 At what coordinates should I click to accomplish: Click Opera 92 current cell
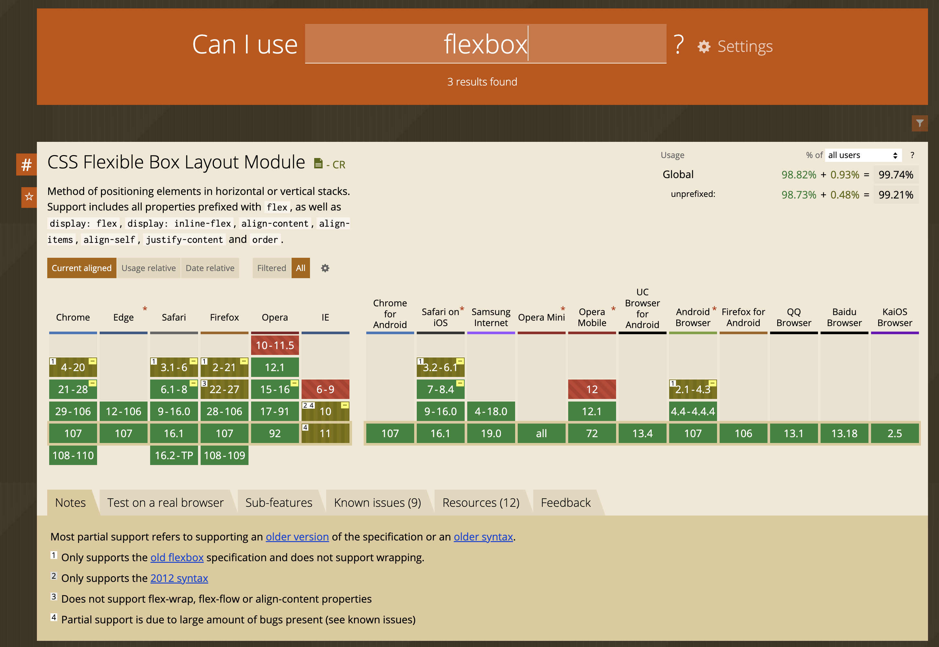(275, 433)
